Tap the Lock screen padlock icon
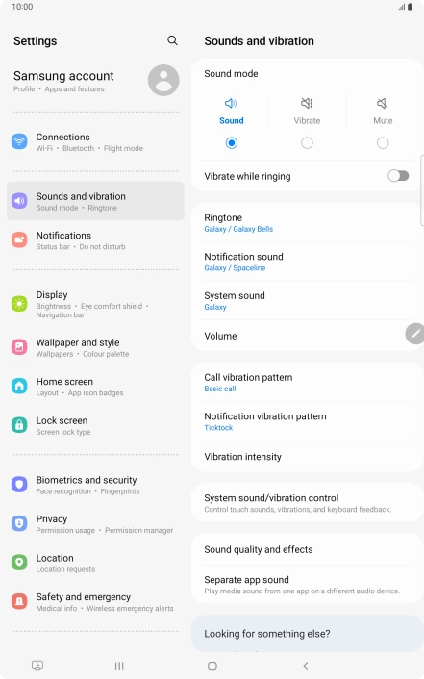Viewport: 424px width, 679px height. [x=19, y=425]
